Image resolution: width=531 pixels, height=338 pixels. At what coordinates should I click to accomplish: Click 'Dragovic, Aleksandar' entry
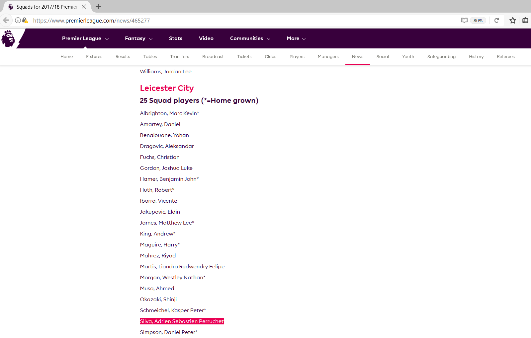coord(167,146)
